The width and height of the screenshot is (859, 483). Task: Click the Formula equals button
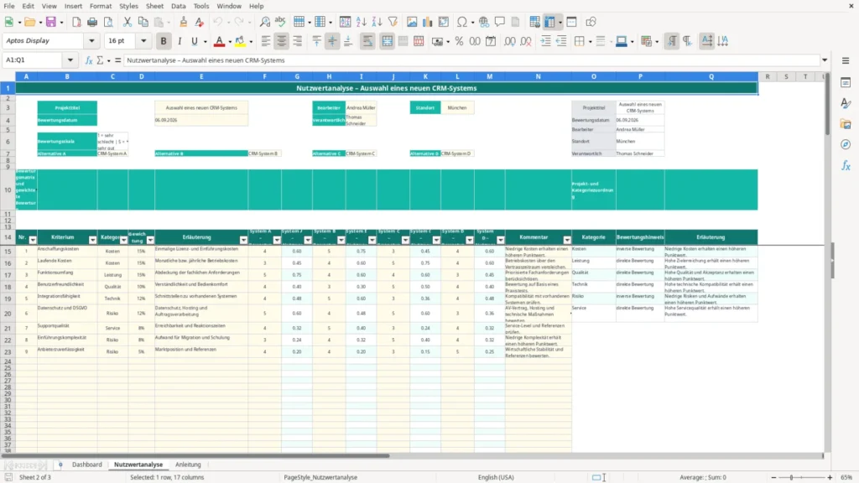[117, 60]
